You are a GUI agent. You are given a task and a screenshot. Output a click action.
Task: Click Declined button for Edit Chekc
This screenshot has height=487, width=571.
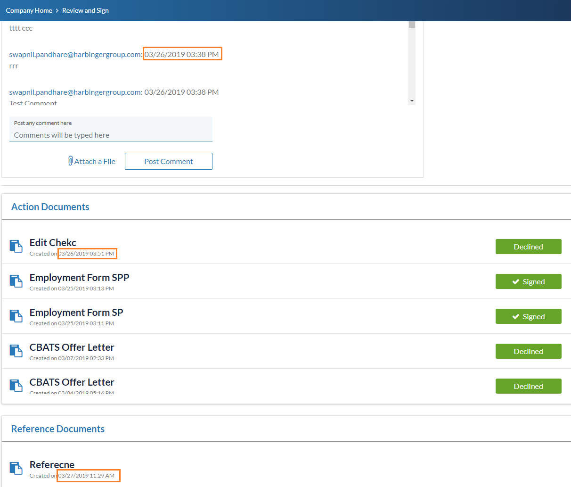528,247
